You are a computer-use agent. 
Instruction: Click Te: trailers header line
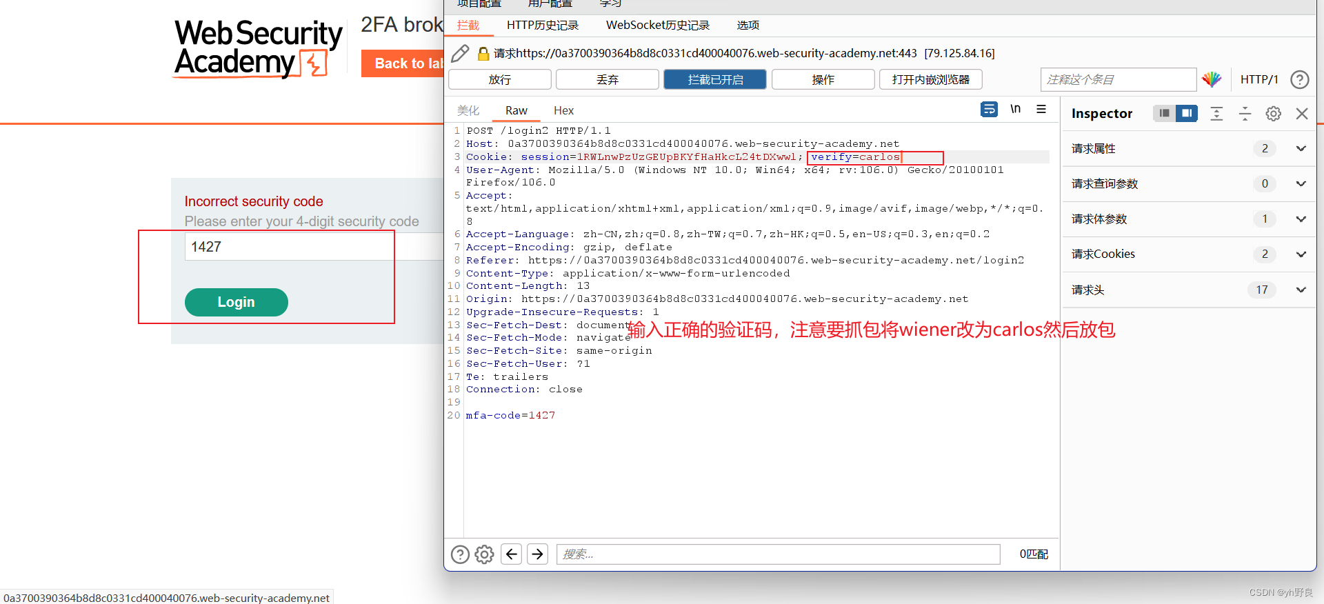(x=507, y=376)
